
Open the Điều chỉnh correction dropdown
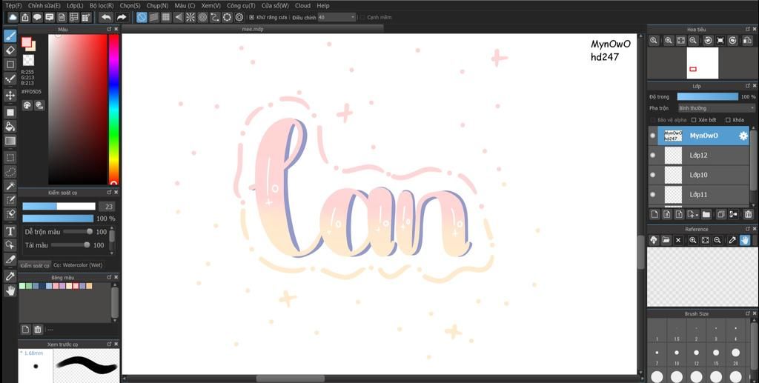[x=337, y=18]
